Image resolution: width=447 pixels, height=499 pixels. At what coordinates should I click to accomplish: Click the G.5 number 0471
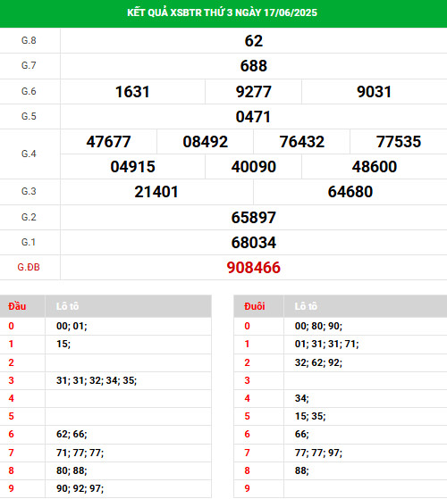coord(253,116)
